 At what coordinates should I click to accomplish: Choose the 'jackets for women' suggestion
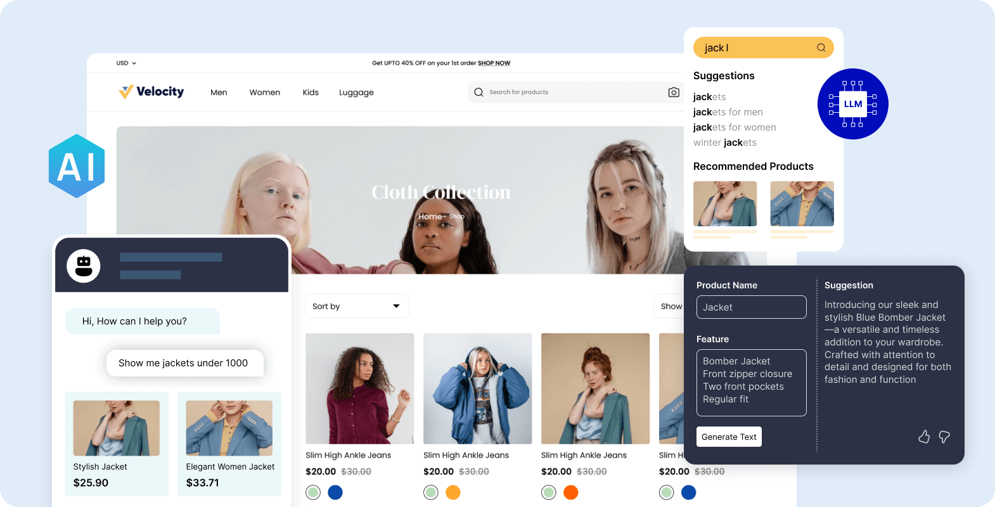pos(735,127)
